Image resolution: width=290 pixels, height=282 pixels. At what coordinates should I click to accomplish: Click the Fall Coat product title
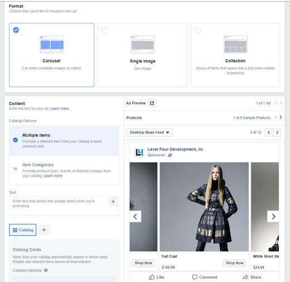(x=170, y=256)
